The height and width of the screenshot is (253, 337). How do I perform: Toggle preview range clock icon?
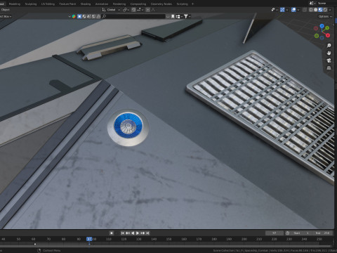click(x=287, y=233)
